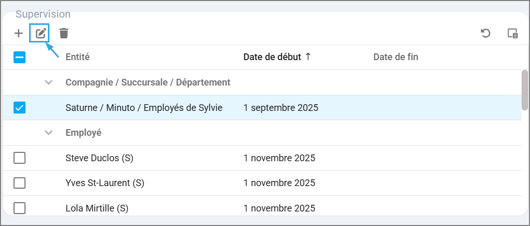The height and width of the screenshot is (226, 530).
Task: Click the Yves St-Laurent (S) entry
Action: tap(105, 183)
